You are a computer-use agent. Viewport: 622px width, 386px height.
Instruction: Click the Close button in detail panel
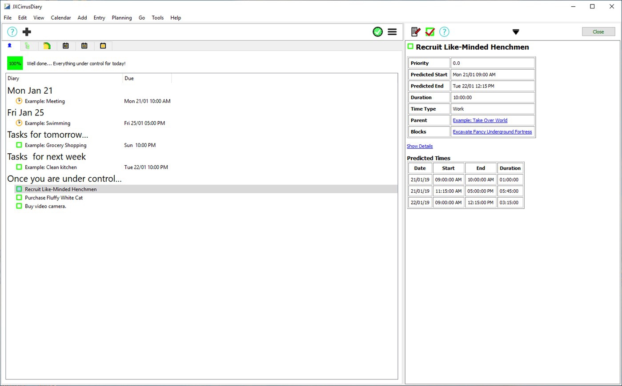(x=598, y=32)
